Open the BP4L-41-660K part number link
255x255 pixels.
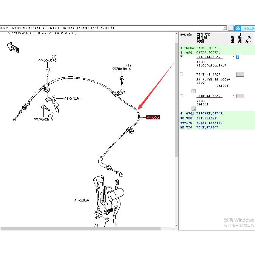point(209,57)
